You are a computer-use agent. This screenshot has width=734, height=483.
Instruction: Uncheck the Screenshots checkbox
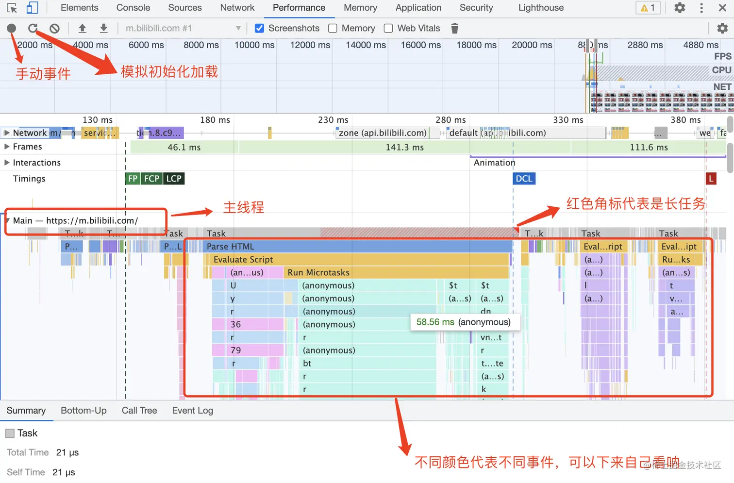[x=260, y=28]
